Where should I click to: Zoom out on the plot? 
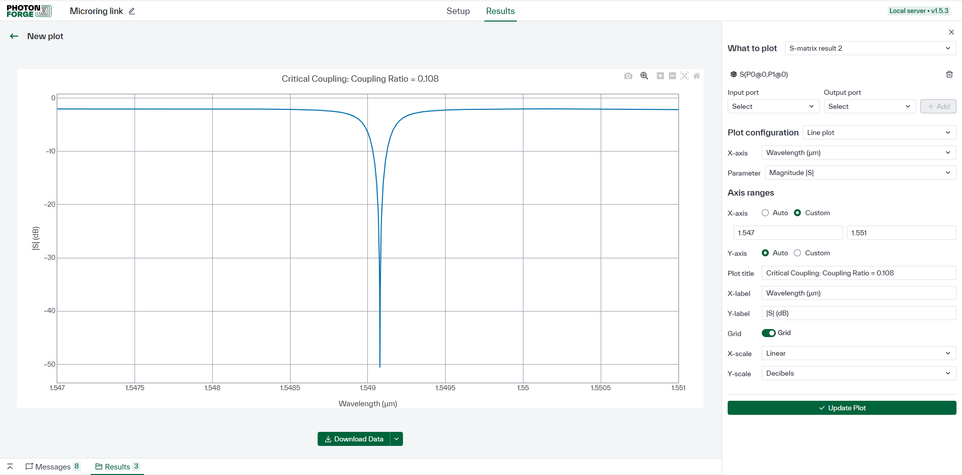672,76
